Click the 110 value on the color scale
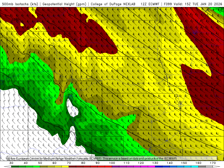Viewport: 224px width, 168px height. click(x=127, y=163)
